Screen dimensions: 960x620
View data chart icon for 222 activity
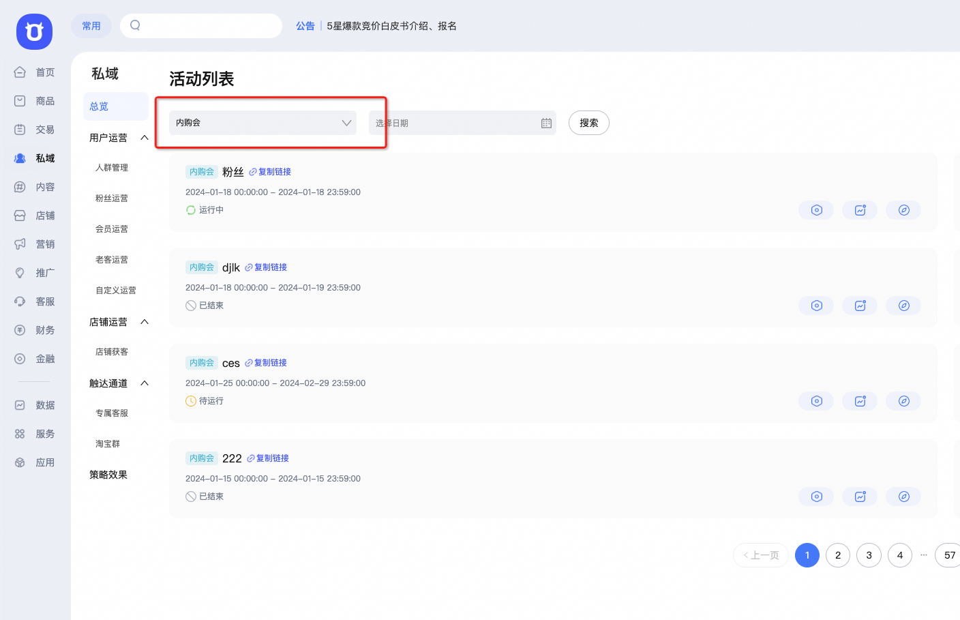(860, 497)
